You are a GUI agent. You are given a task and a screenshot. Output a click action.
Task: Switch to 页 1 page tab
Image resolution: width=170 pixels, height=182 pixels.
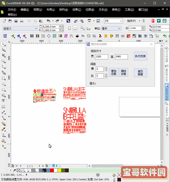55,166
